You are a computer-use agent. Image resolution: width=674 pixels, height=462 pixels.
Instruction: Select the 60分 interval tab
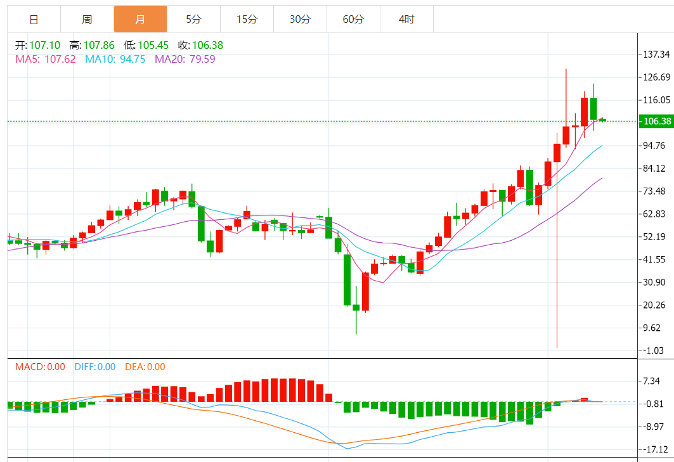click(353, 20)
